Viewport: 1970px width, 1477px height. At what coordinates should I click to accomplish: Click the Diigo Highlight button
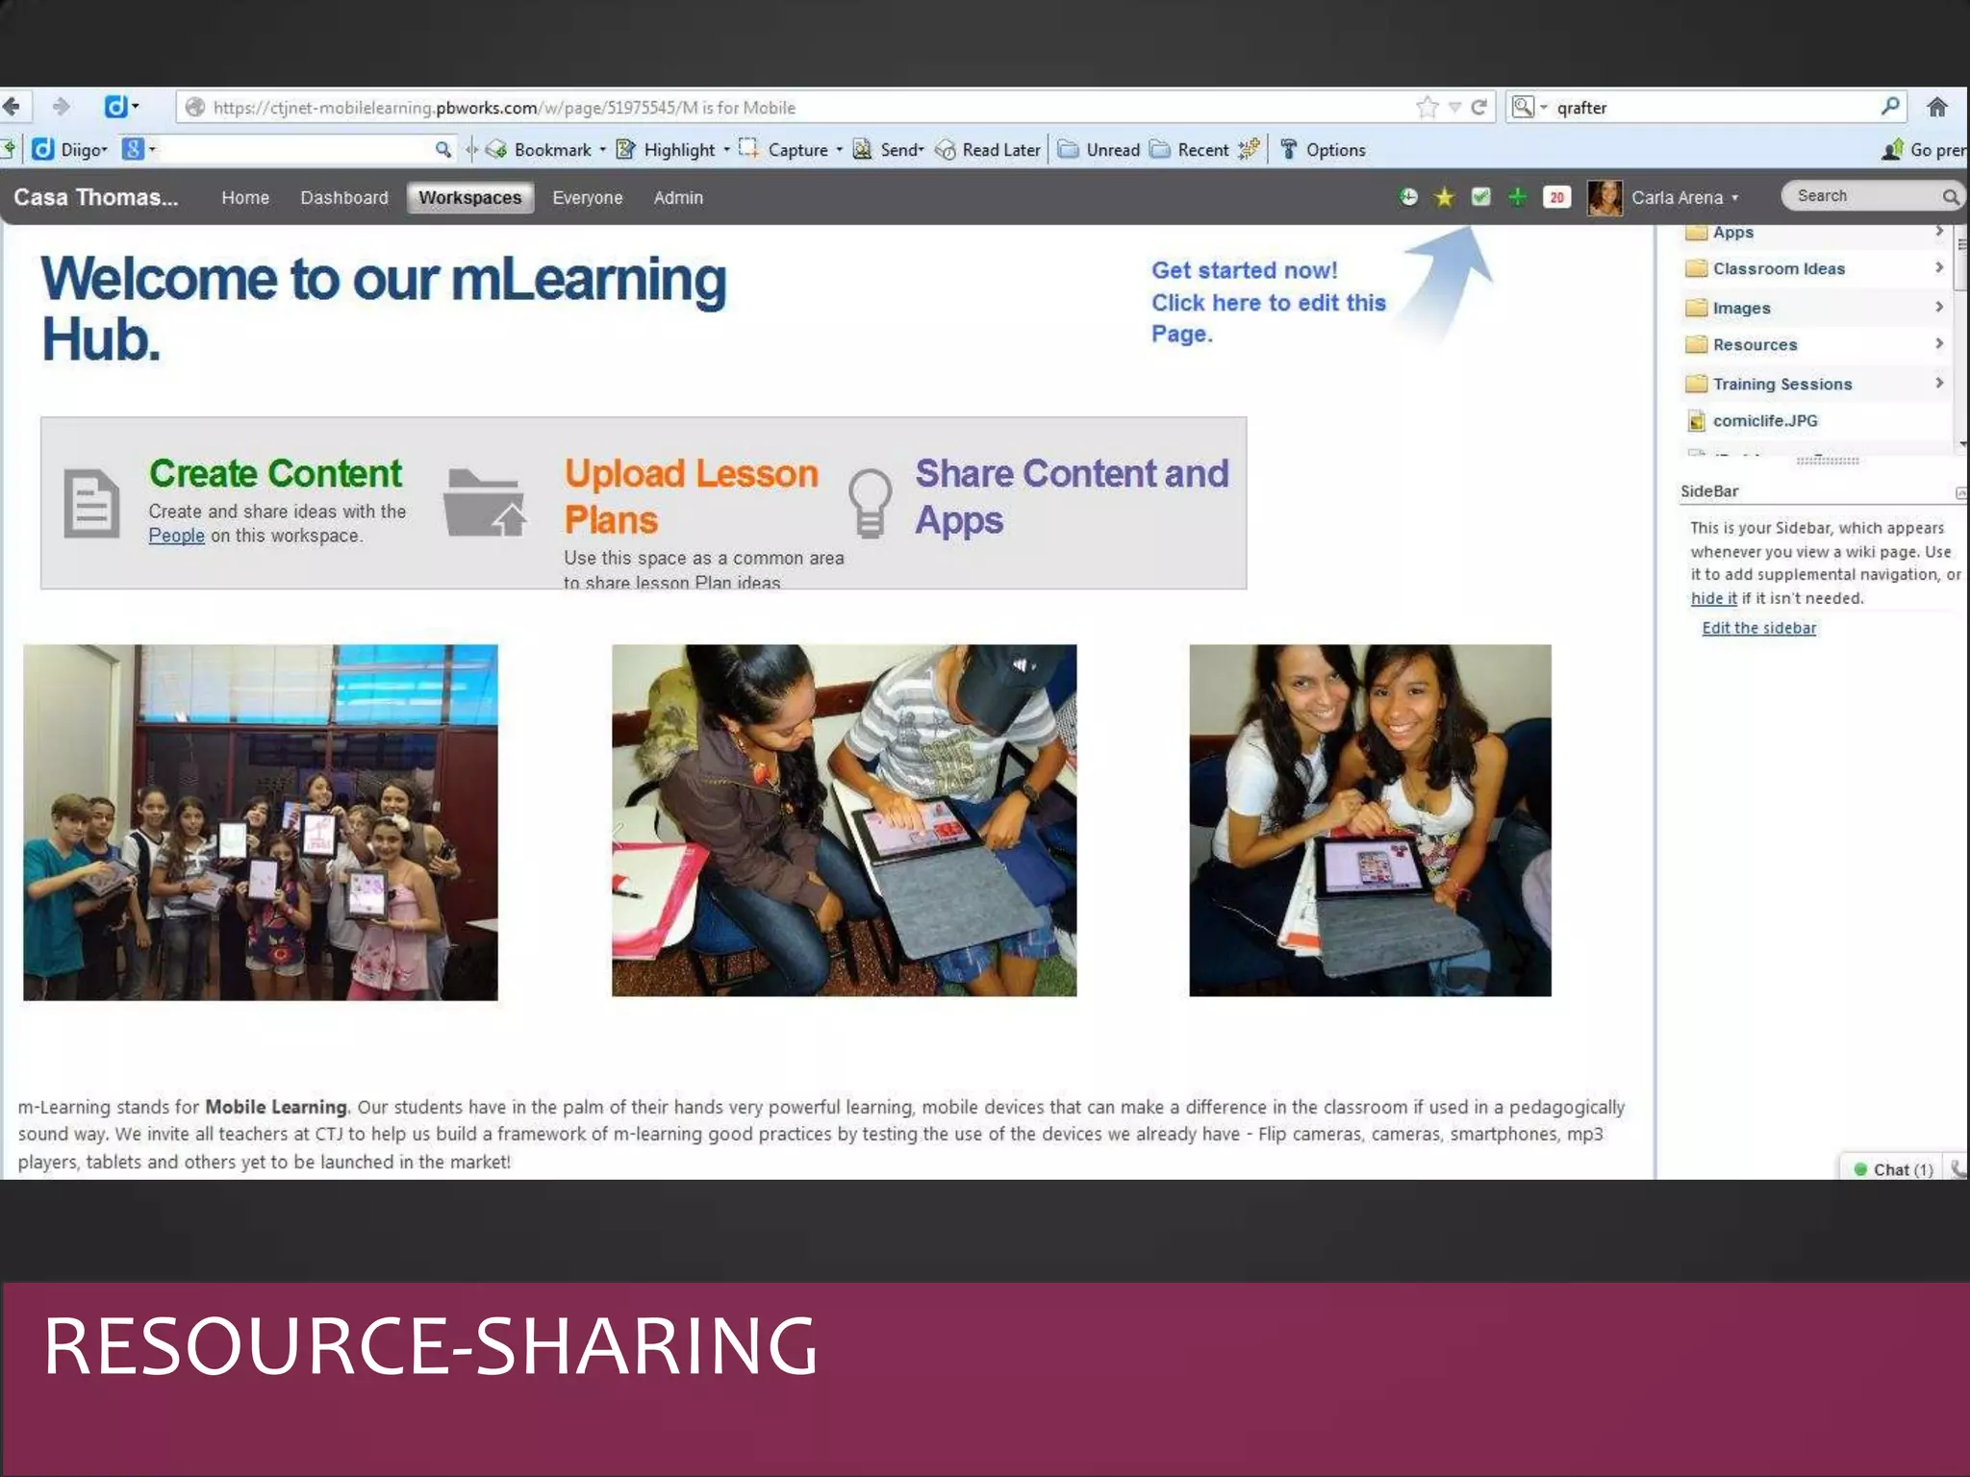(666, 149)
